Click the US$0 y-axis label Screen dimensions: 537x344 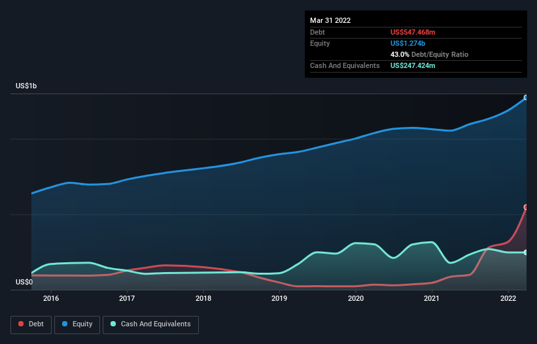(x=24, y=282)
